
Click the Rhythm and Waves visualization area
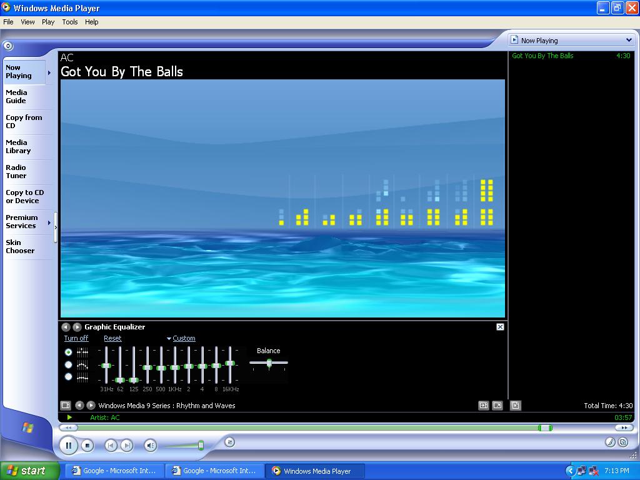pos(282,198)
